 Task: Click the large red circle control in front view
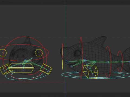click(x=25, y=58)
